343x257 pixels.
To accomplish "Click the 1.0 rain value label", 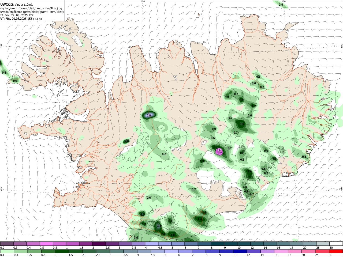I will tap(241, 153).
